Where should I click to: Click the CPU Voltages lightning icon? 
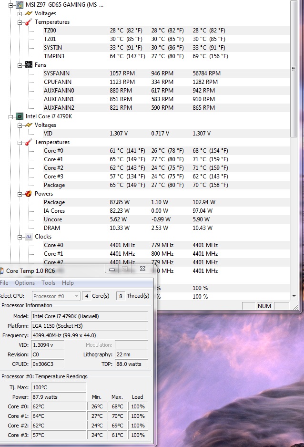click(29, 125)
